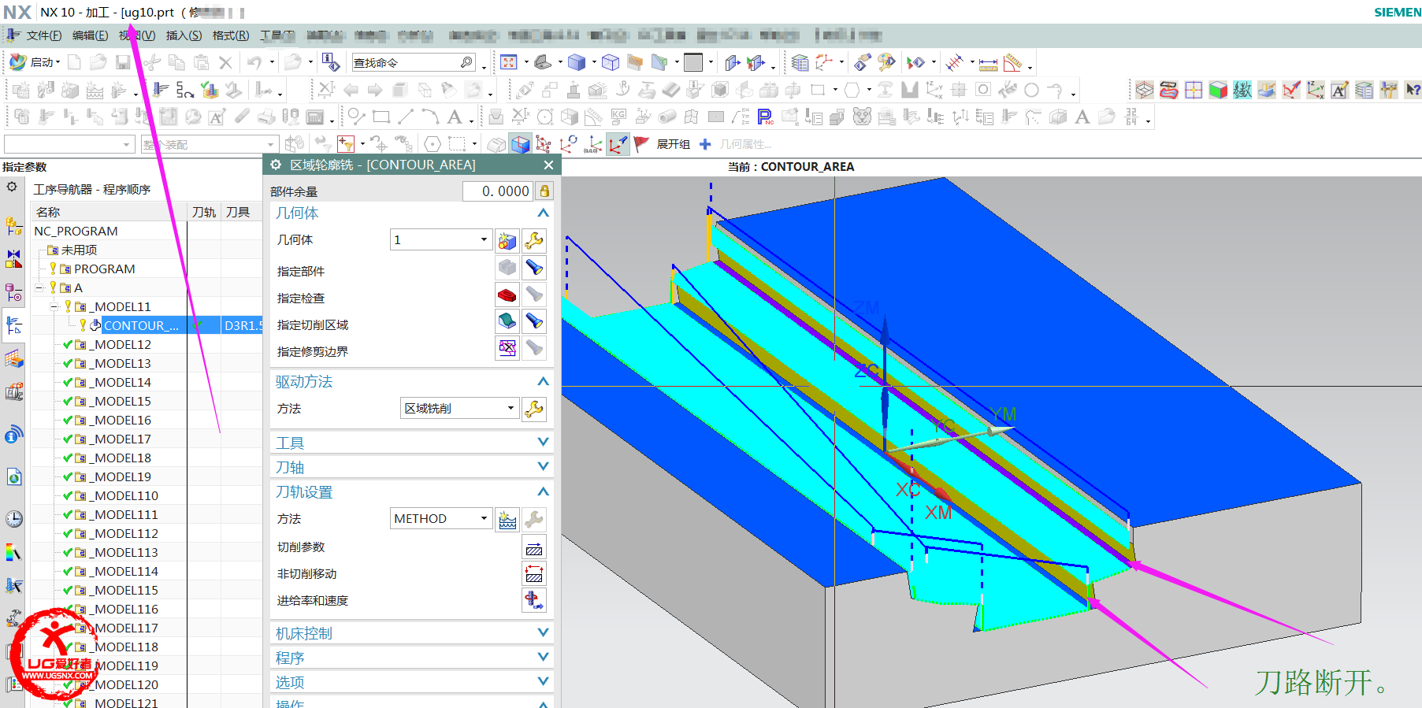Select the wireframe cube rendering icon
The image size is (1422, 708).
coord(611,62)
